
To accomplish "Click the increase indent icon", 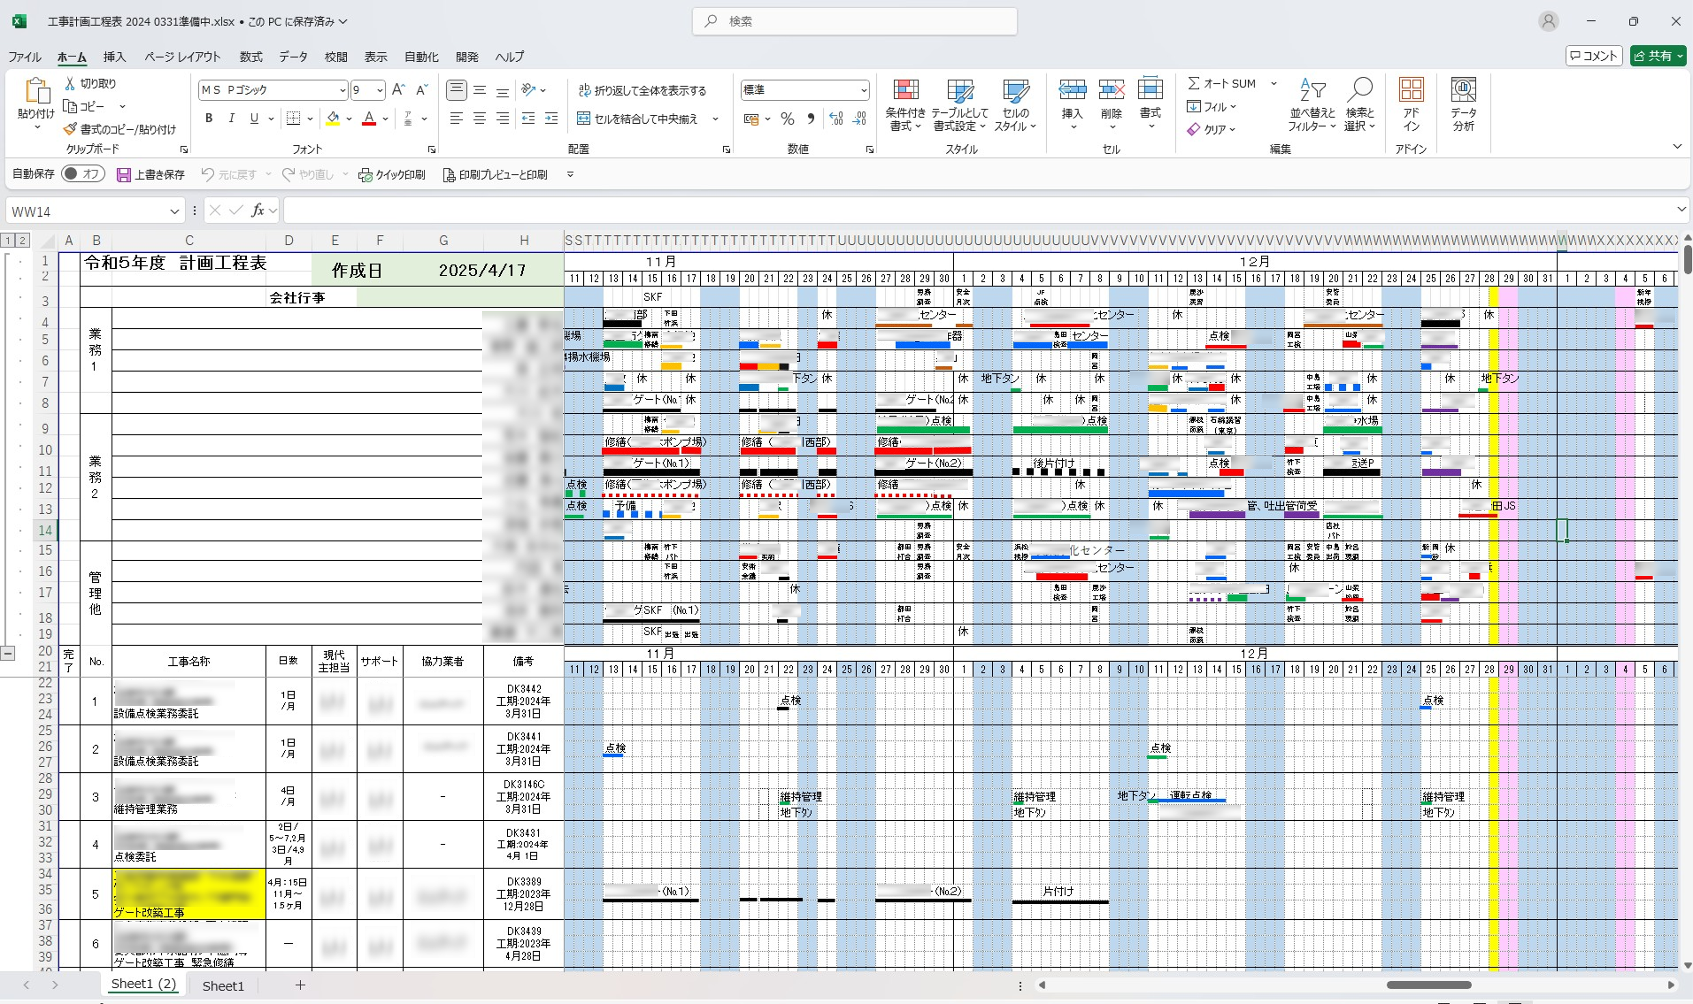I will coord(552,118).
